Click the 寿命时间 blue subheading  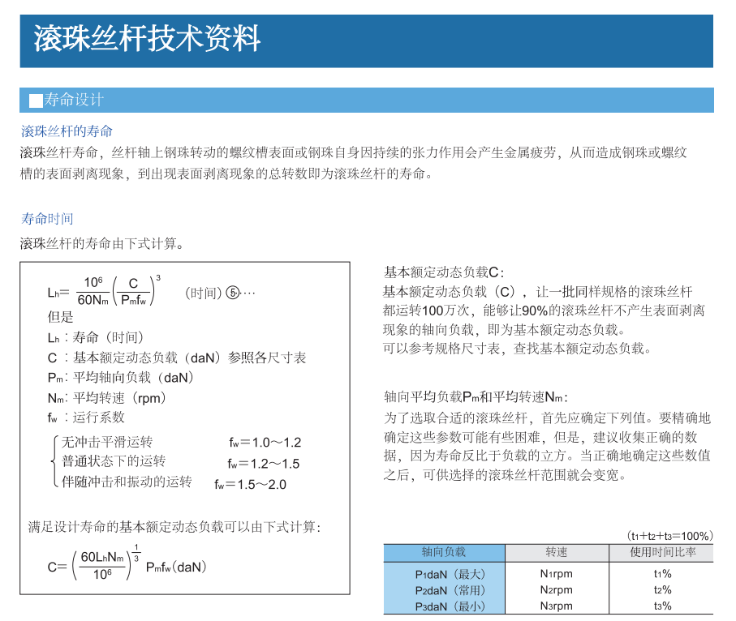click(47, 219)
